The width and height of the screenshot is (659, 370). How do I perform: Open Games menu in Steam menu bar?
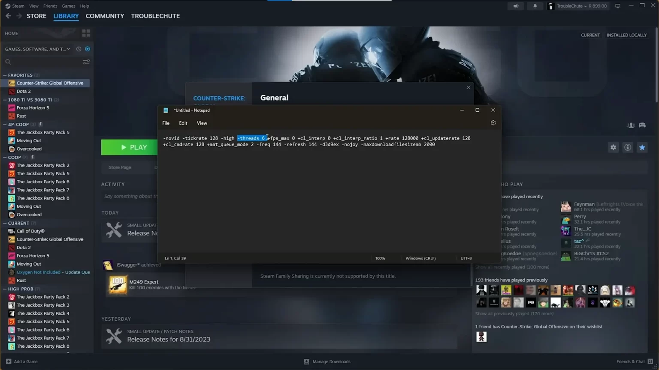pyautogui.click(x=69, y=6)
